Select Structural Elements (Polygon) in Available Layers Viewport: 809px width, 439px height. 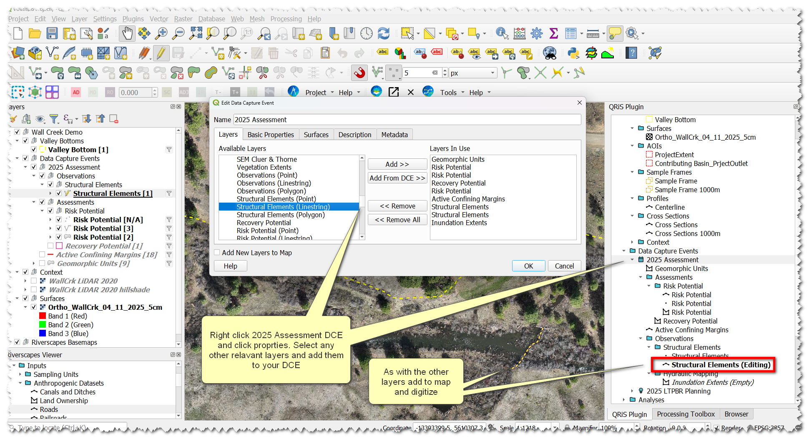pos(281,215)
